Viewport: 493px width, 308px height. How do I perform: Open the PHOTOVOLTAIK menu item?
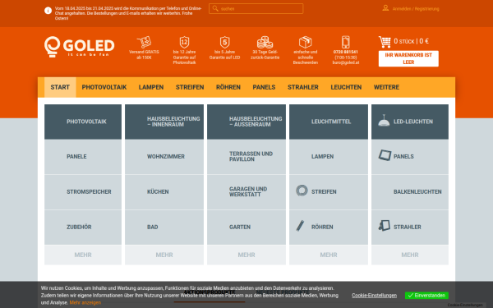click(x=104, y=87)
